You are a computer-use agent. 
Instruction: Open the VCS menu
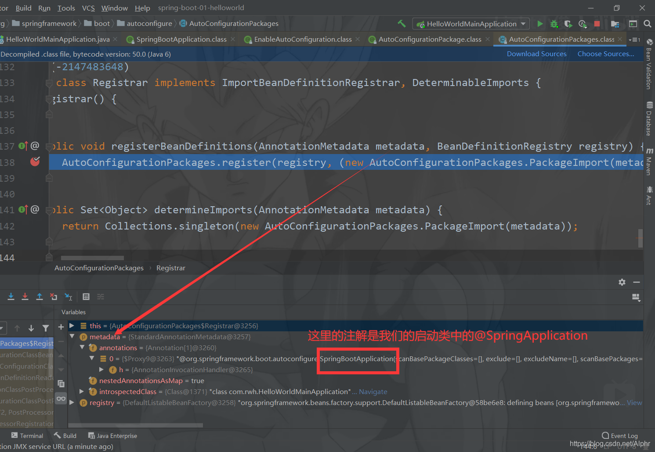(88, 8)
